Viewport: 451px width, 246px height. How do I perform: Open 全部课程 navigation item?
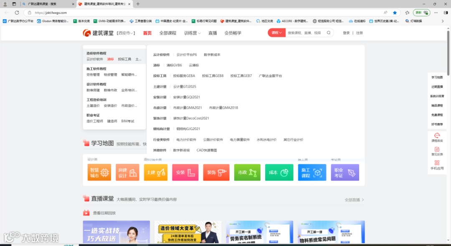click(168, 33)
